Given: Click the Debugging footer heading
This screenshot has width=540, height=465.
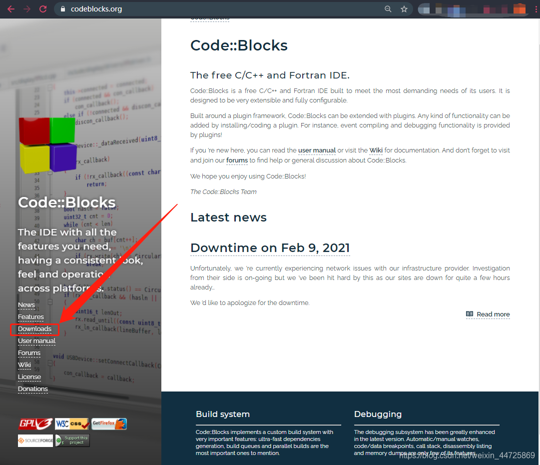Looking at the screenshot, I should click(x=378, y=414).
